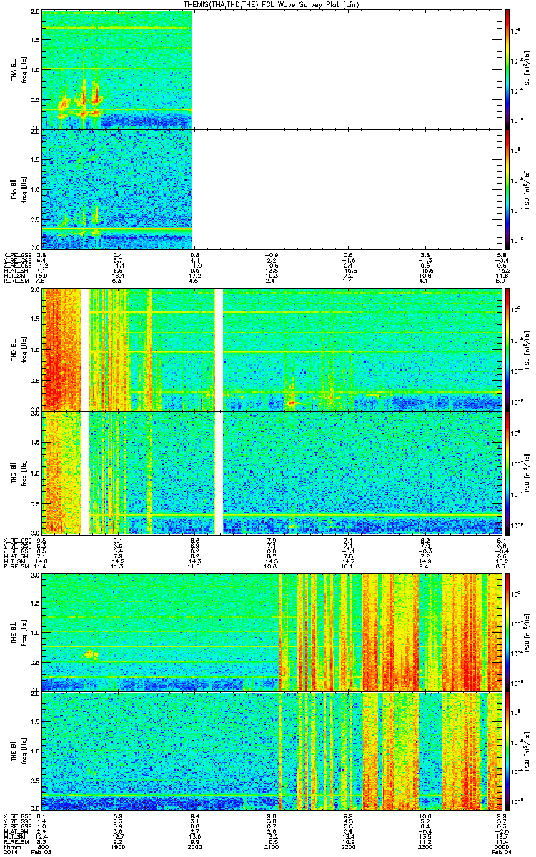Screen dimensions: 536x857
Task: Click the 1.5 frequency tick of the THE B∥ panel
Action: tap(36, 723)
